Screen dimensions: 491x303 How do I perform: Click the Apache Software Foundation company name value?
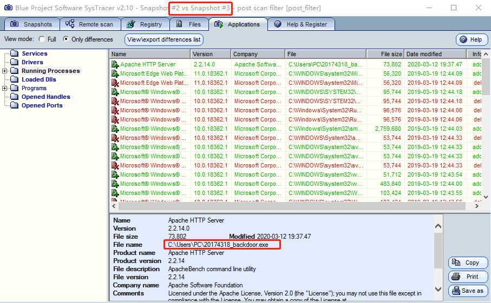pyautogui.click(x=205, y=285)
